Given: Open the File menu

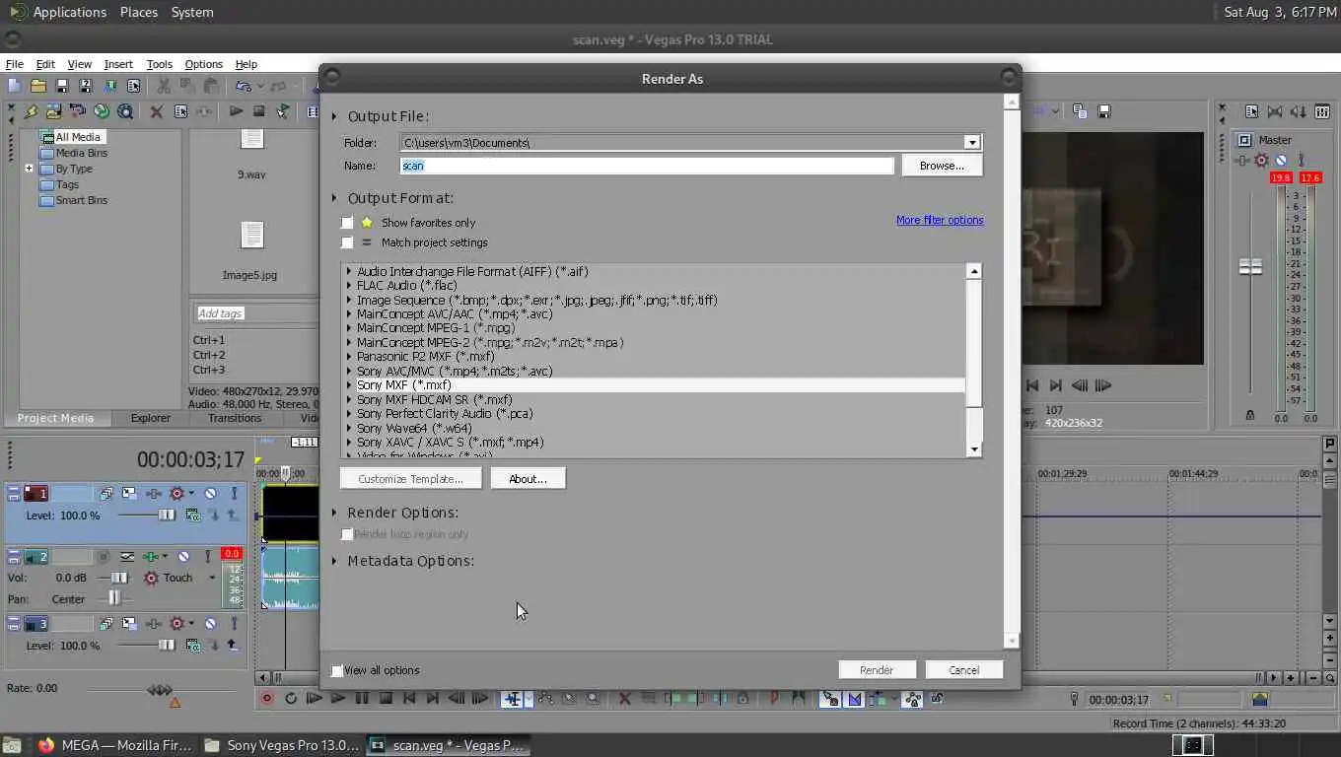Looking at the screenshot, I should pos(15,64).
